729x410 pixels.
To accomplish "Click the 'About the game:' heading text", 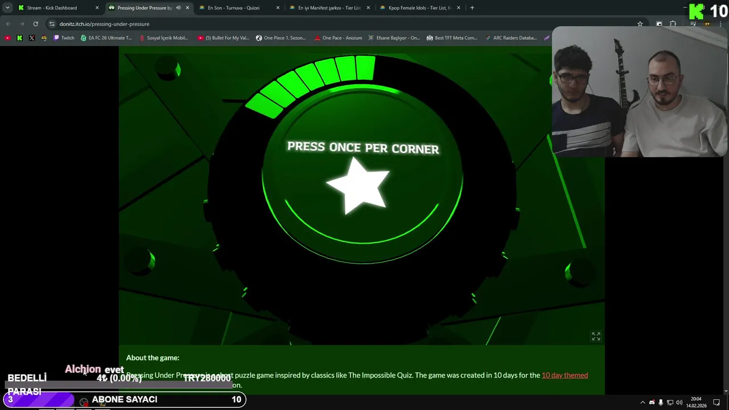I will (x=153, y=358).
